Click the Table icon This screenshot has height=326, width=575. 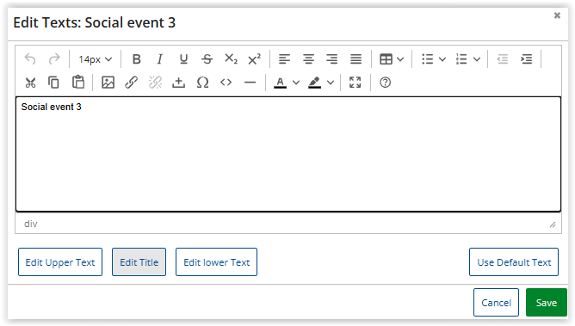(x=386, y=59)
